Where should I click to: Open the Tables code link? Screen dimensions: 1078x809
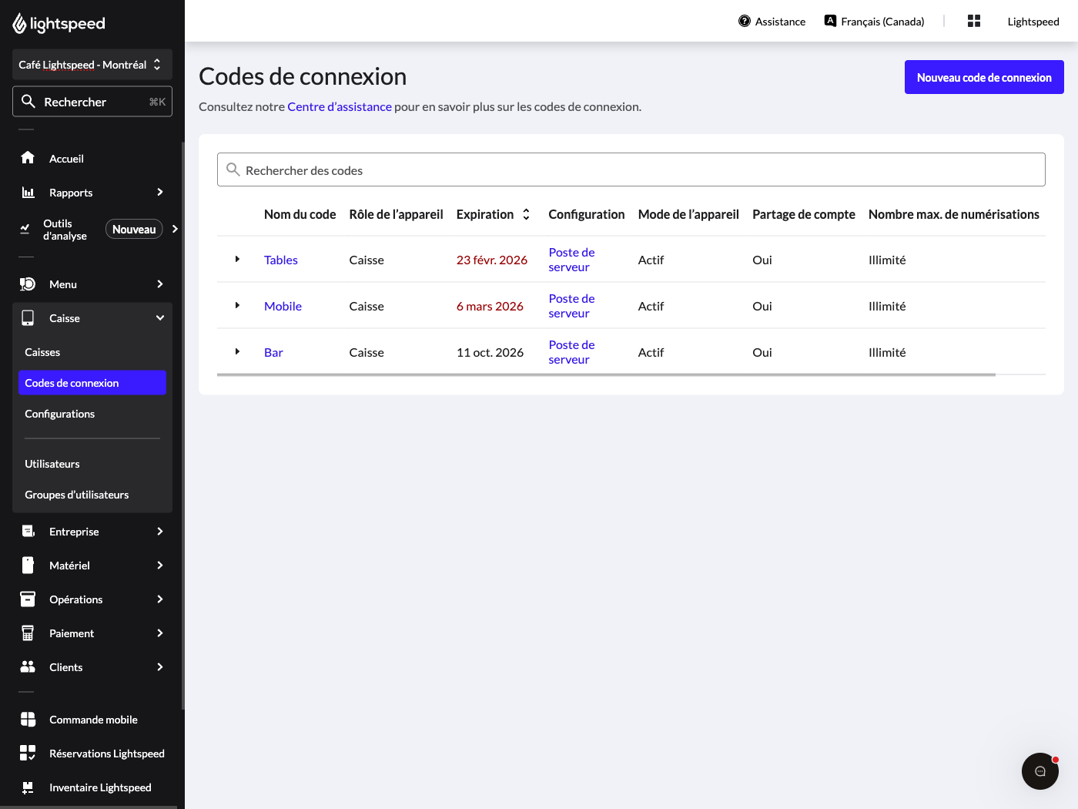[x=281, y=260]
